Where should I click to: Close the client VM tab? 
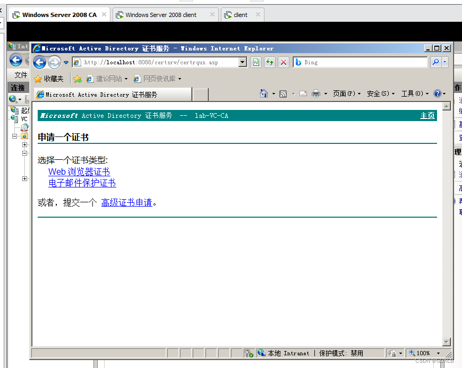pyautogui.click(x=258, y=14)
